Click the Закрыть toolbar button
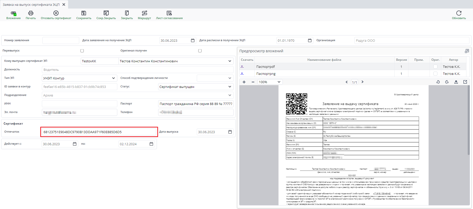Screen dimensions: 473x209 click(127, 13)
